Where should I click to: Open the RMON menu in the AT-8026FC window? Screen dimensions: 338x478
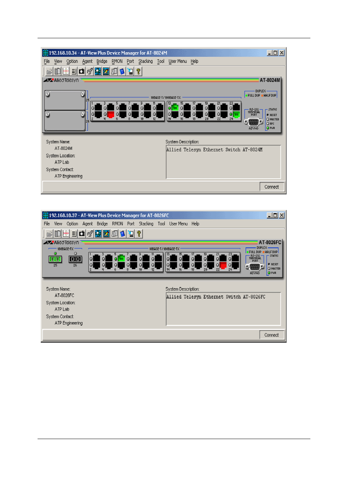pyautogui.click(x=117, y=224)
